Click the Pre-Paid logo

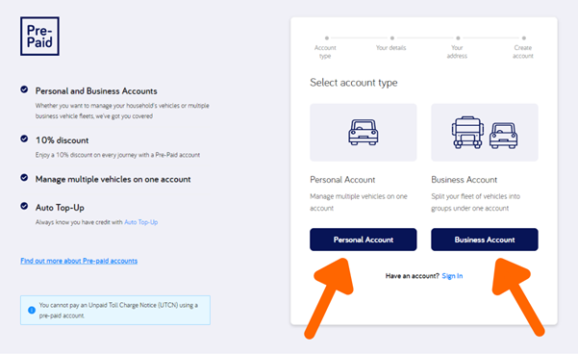pos(39,37)
